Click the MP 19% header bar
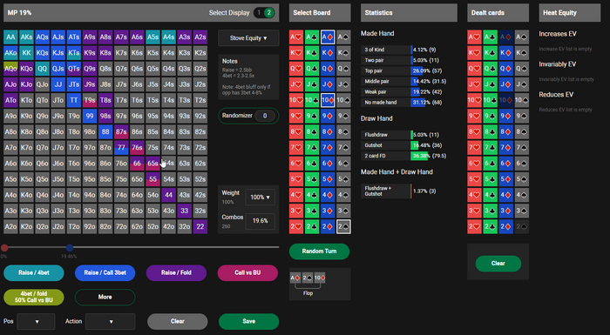 pos(141,13)
